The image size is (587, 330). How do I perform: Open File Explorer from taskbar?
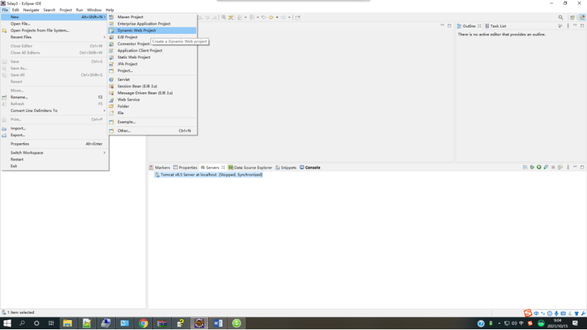click(x=67, y=323)
